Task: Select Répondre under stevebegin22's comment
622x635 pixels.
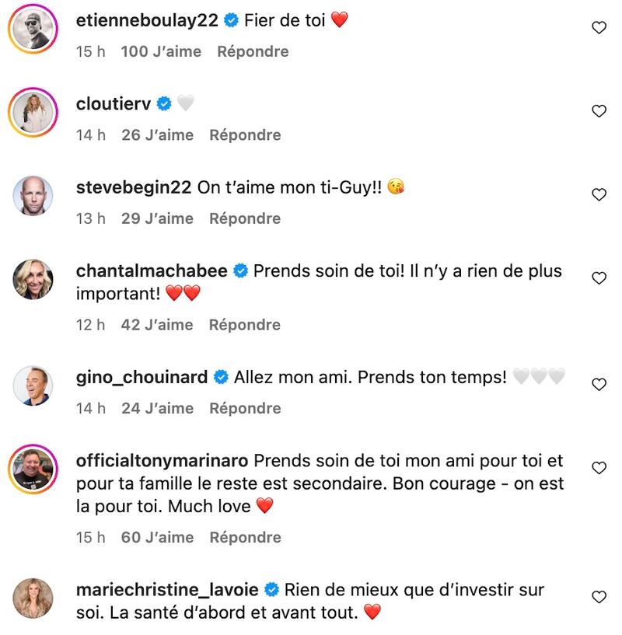Action: 245,218
